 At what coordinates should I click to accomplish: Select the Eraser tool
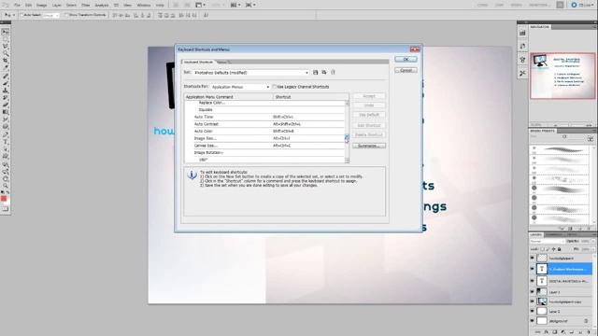6,105
